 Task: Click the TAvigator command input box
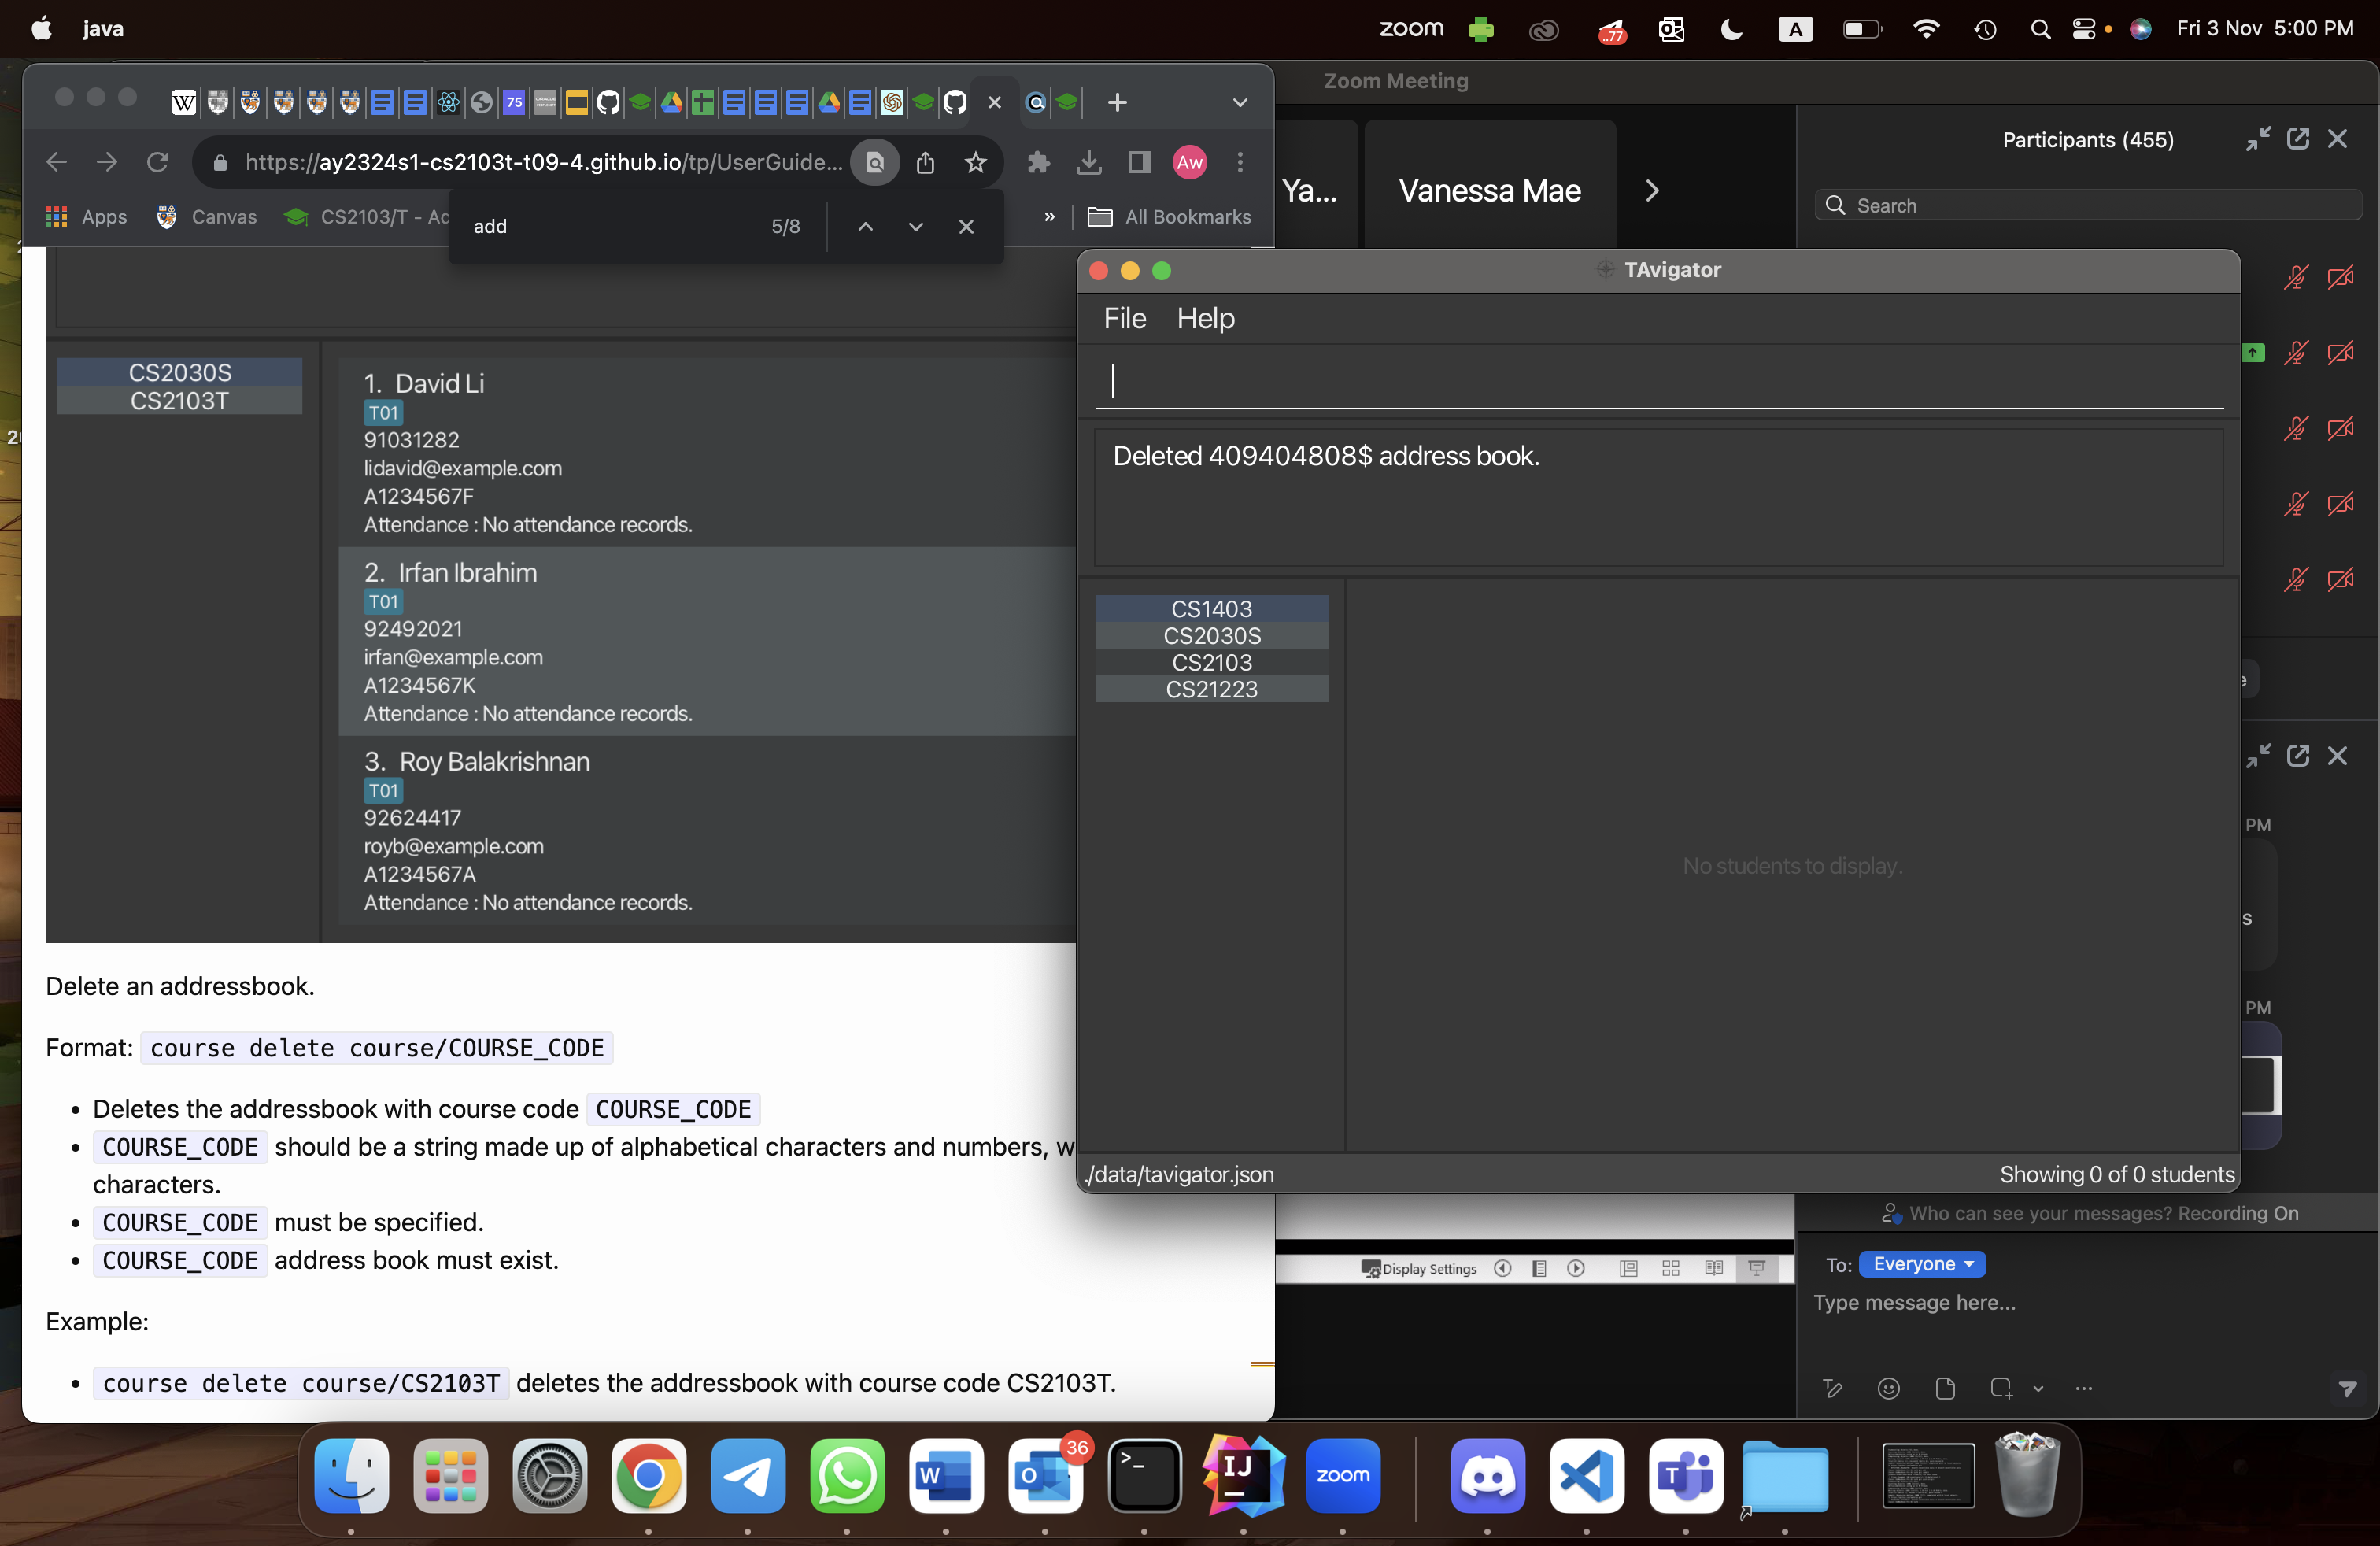pos(1660,381)
